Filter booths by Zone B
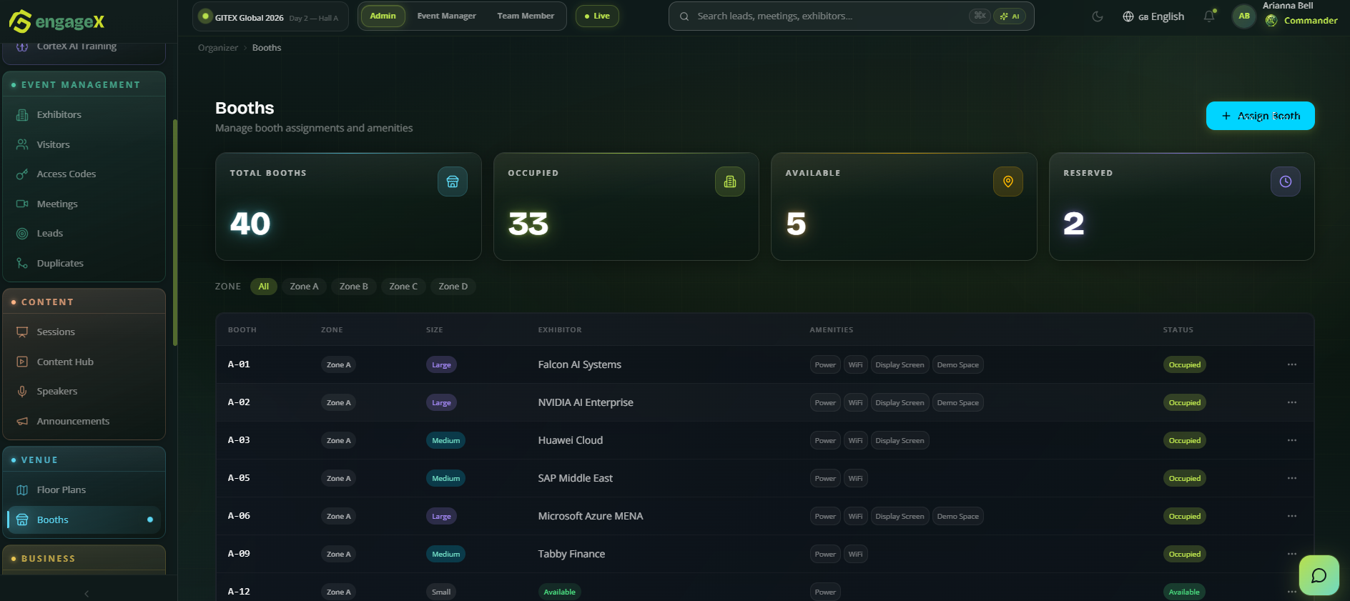 coord(354,287)
